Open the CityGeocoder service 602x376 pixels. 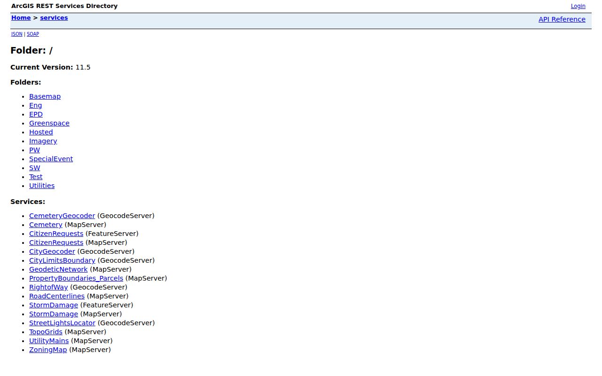[x=52, y=251]
